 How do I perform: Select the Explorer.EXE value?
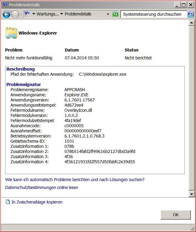(x=76, y=95)
